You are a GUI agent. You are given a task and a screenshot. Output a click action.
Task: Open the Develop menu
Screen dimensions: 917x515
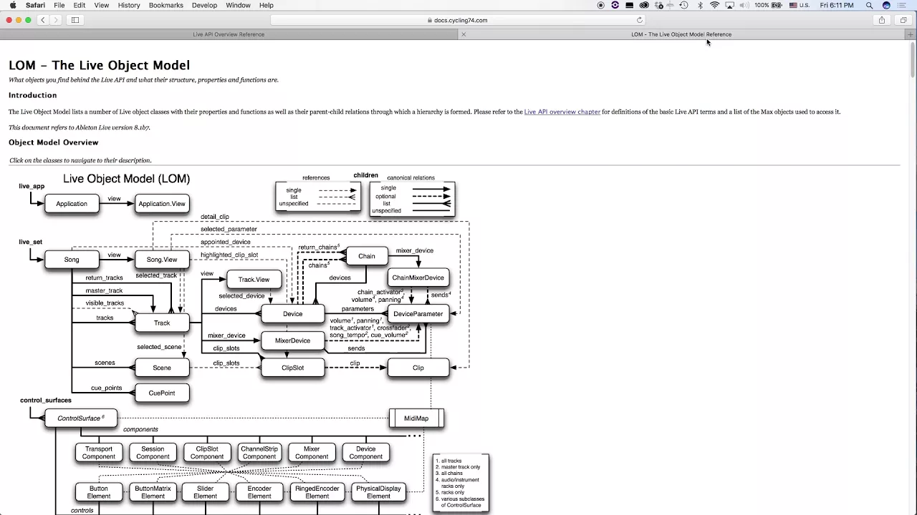coord(204,5)
